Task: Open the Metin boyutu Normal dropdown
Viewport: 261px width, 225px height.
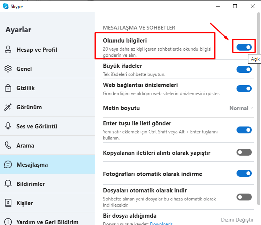Action: (x=241, y=108)
